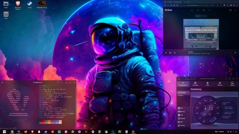The height and width of the screenshot is (134, 239).
Task: Click the Brave lion icon in taskbar
Action: coord(32,132)
